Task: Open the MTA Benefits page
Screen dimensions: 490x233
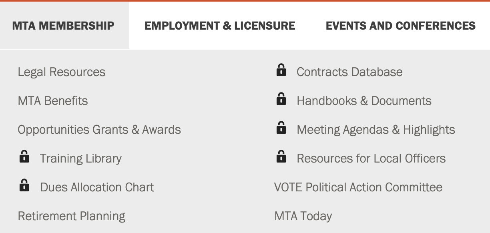Action: click(53, 101)
